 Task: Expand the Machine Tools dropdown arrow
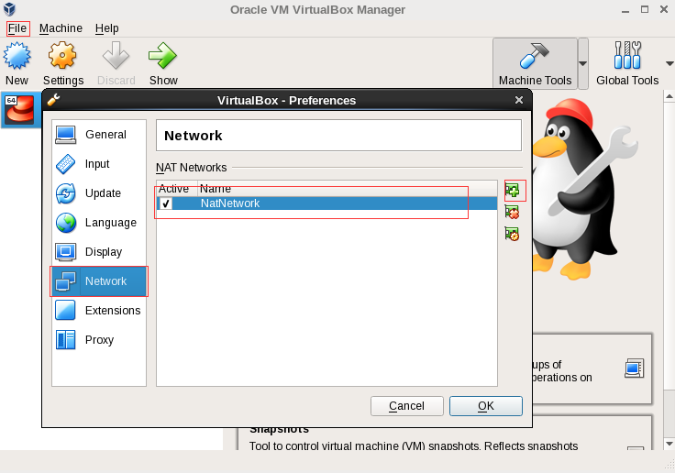(x=583, y=64)
